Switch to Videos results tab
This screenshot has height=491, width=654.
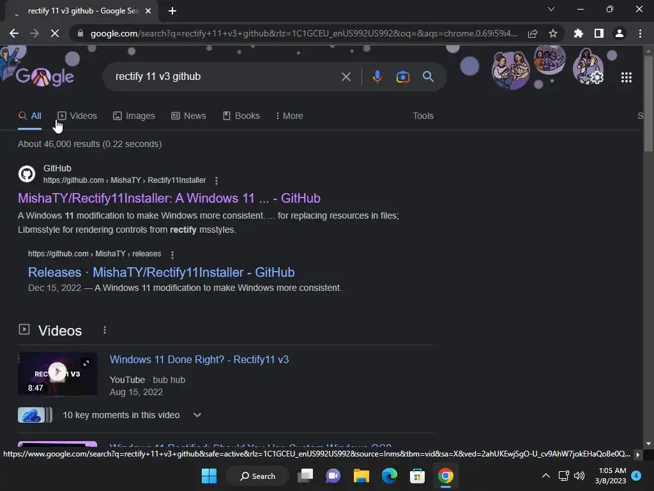(x=77, y=116)
